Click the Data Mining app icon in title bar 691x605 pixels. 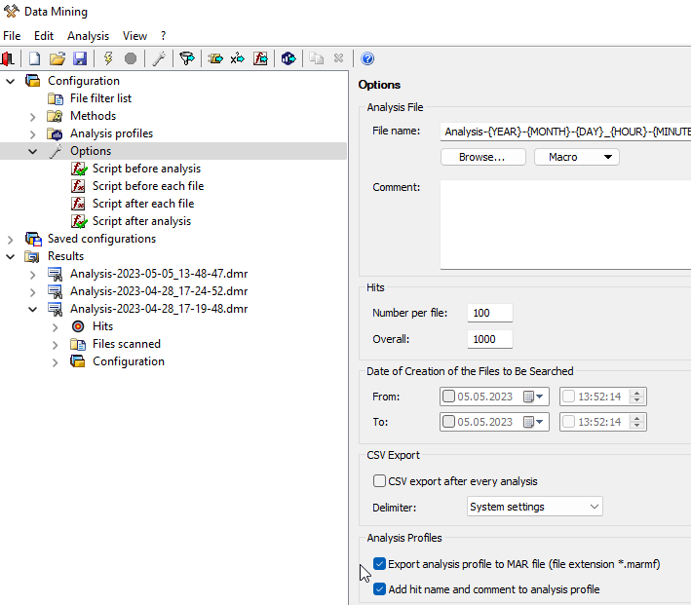[x=11, y=11]
